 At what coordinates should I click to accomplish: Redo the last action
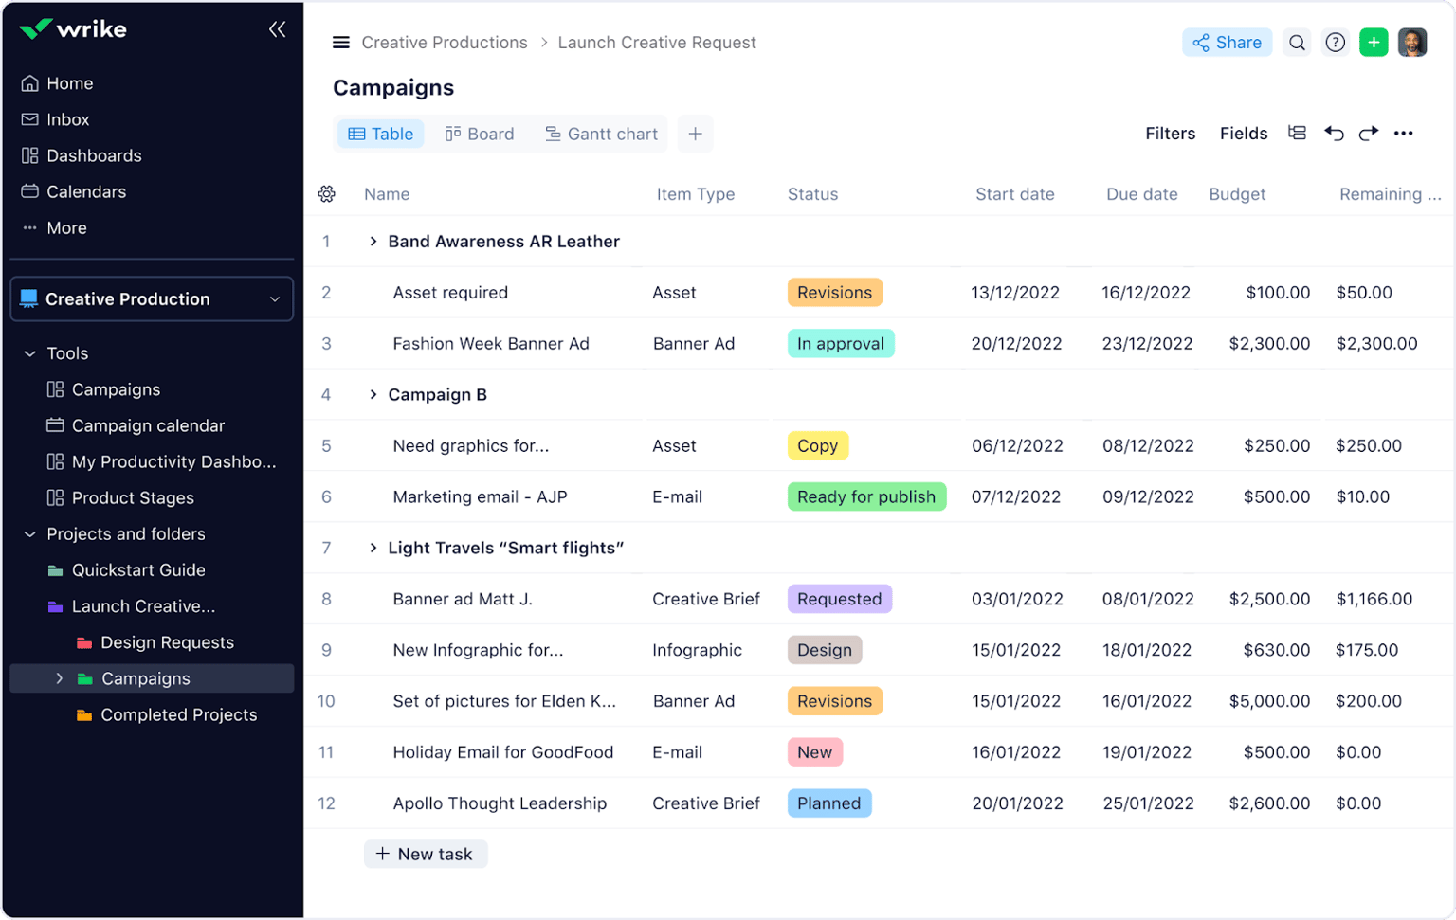(x=1369, y=134)
